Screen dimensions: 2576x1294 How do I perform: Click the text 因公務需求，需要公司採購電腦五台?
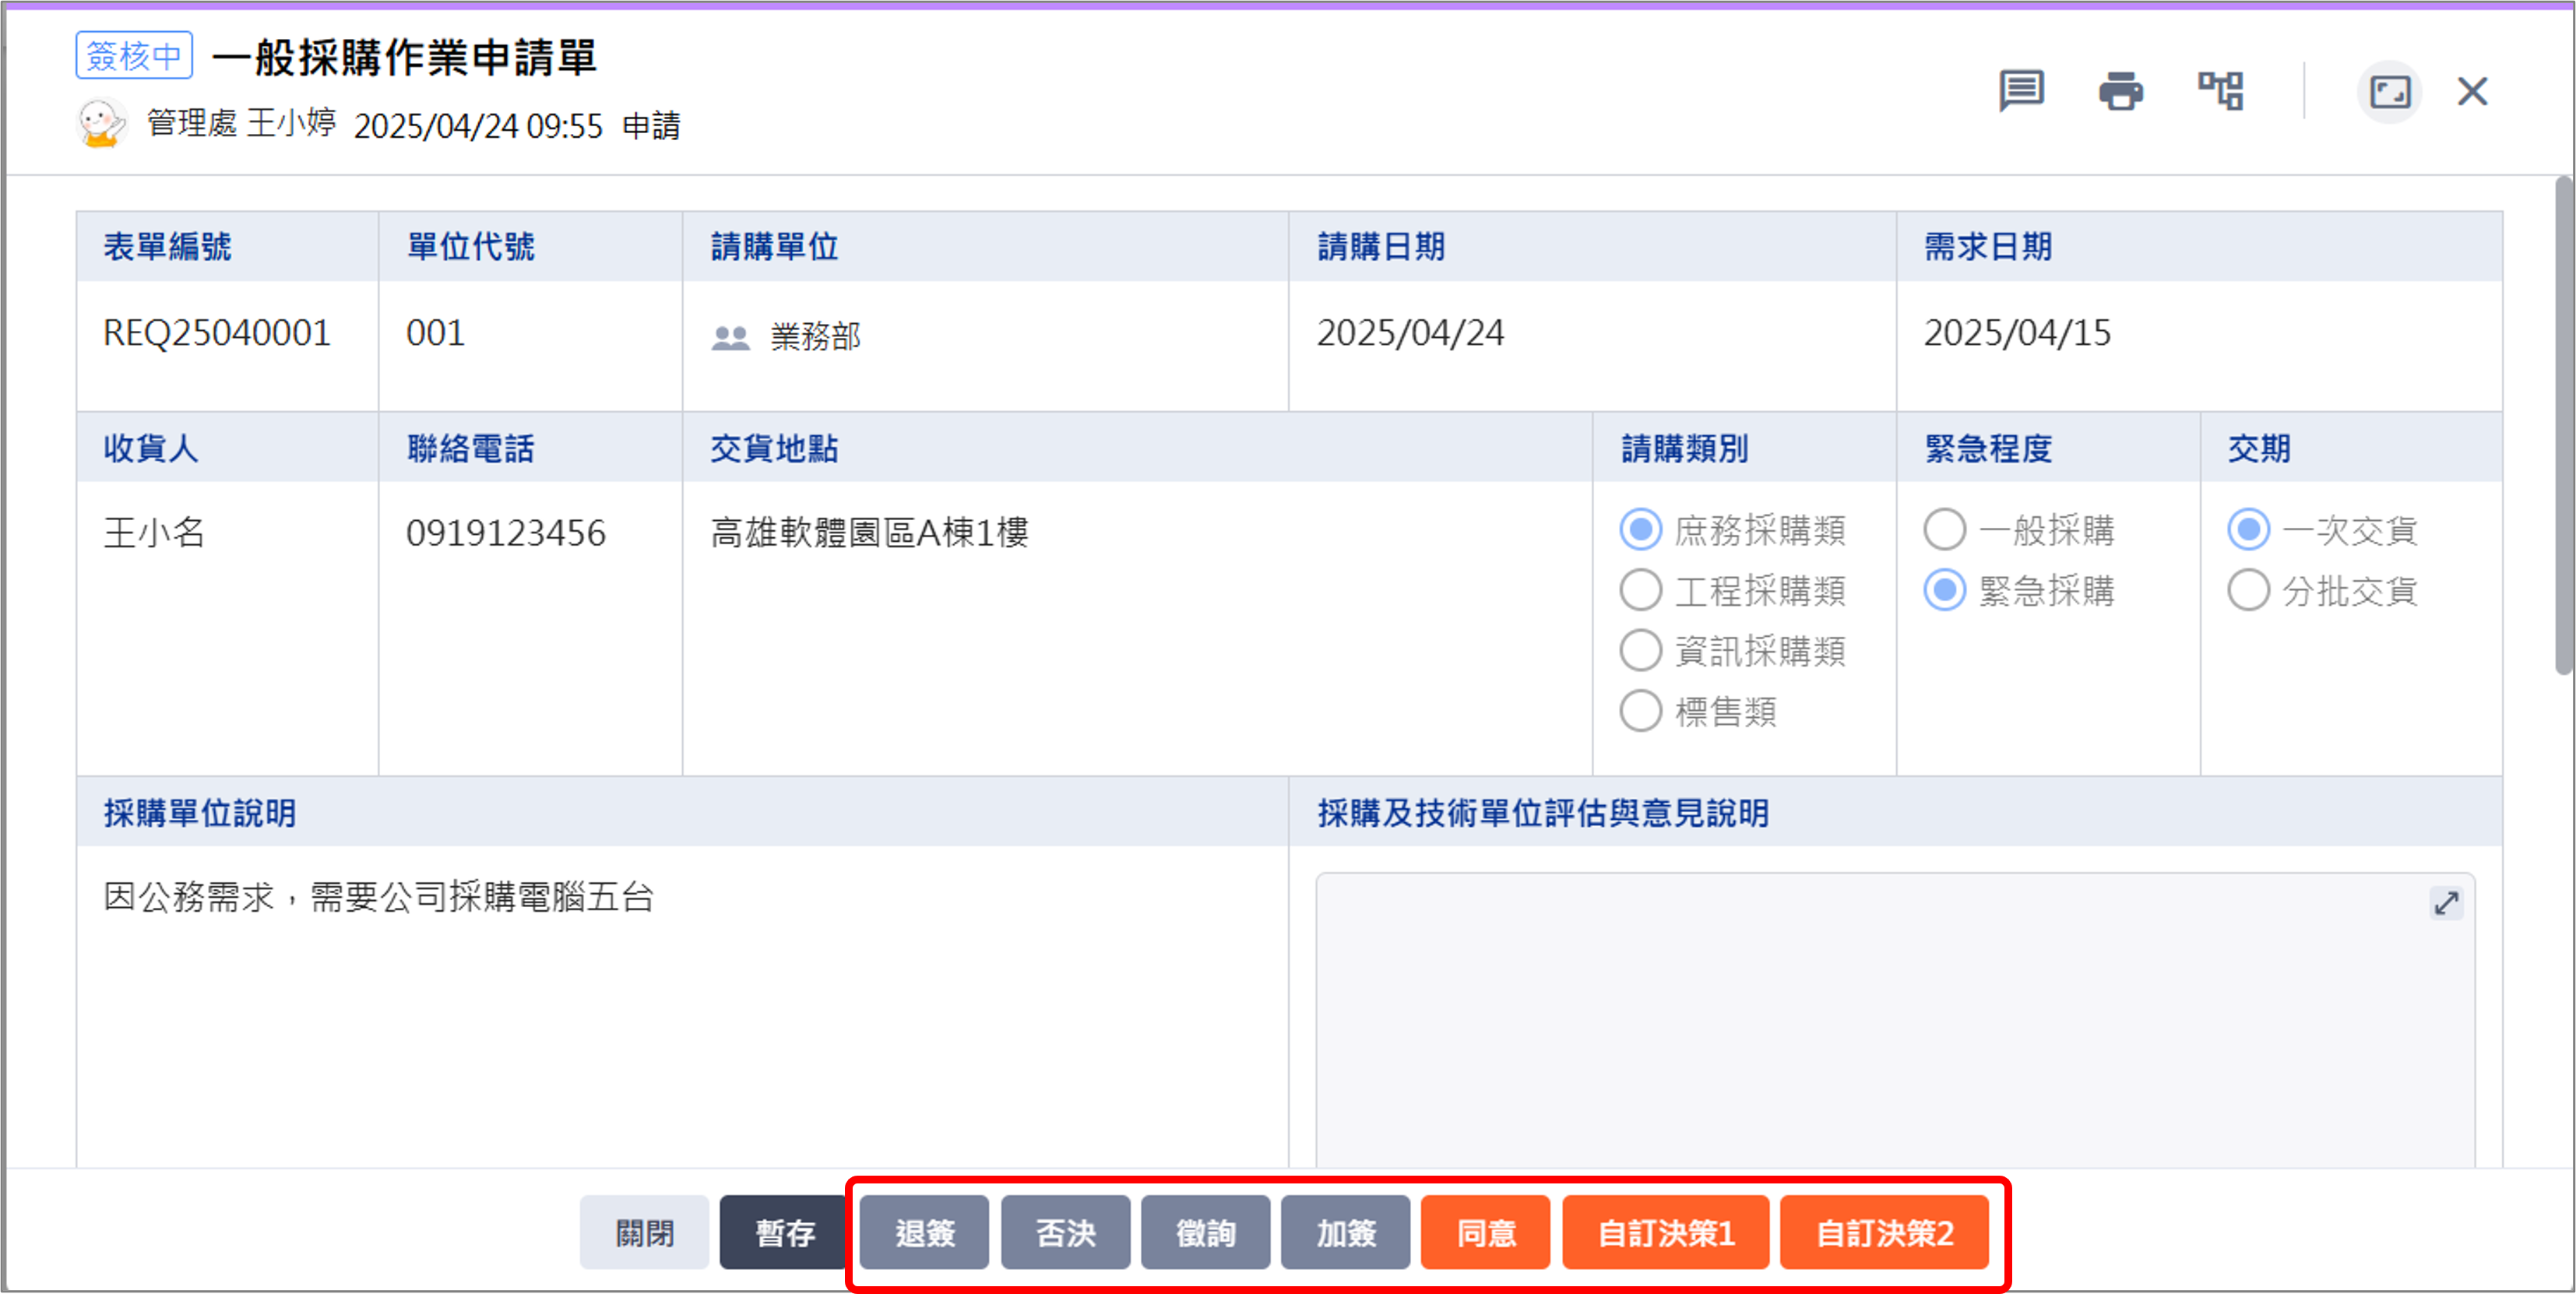pos(378,897)
